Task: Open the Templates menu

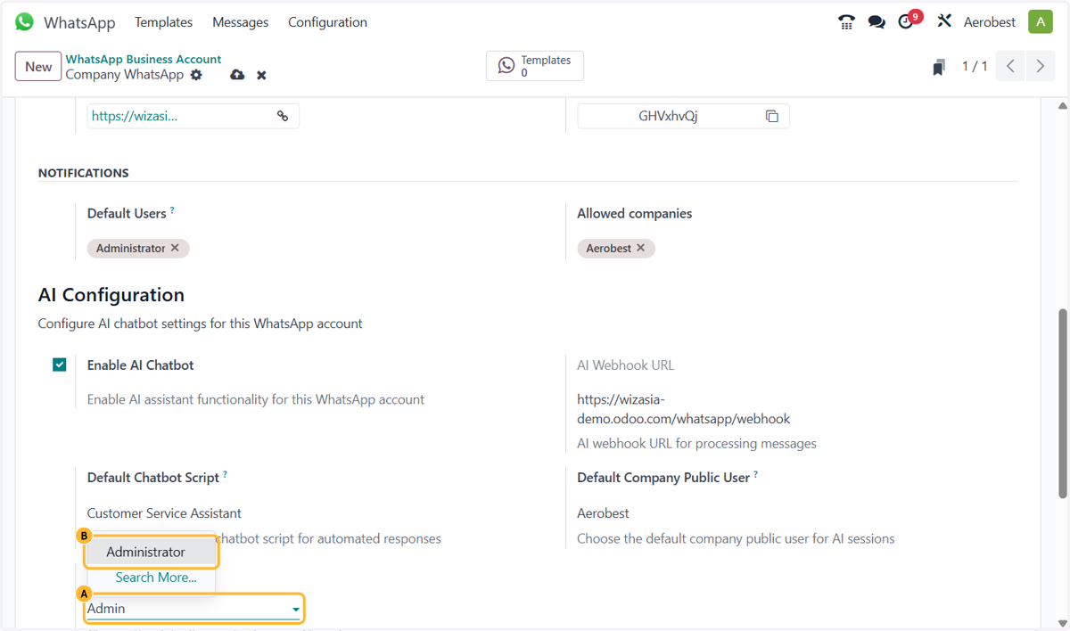Action: coord(163,22)
